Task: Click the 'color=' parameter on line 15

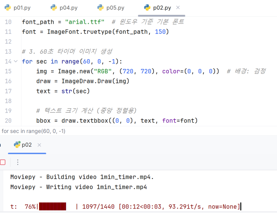Action: click(x=173, y=71)
